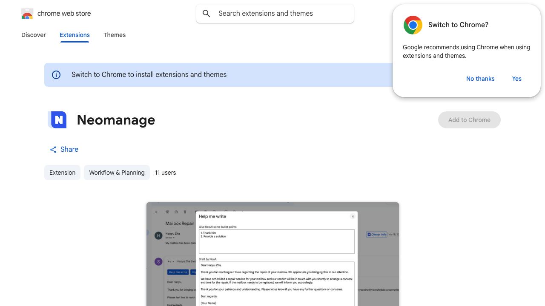Focus the Search extensions and themes field
545x306 pixels.
[275, 14]
